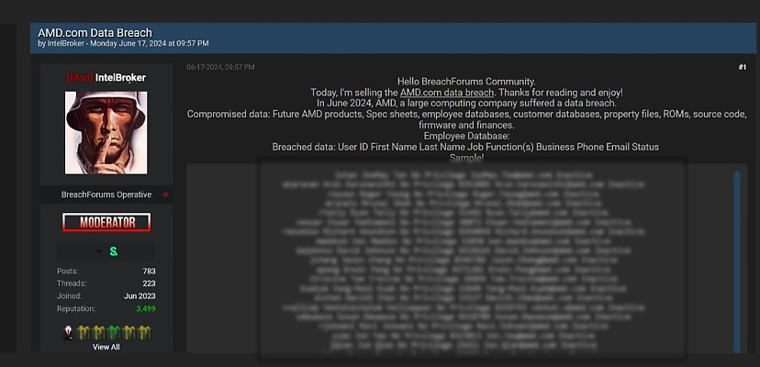
Task: Click the Posts count 783
Action: coord(149,271)
